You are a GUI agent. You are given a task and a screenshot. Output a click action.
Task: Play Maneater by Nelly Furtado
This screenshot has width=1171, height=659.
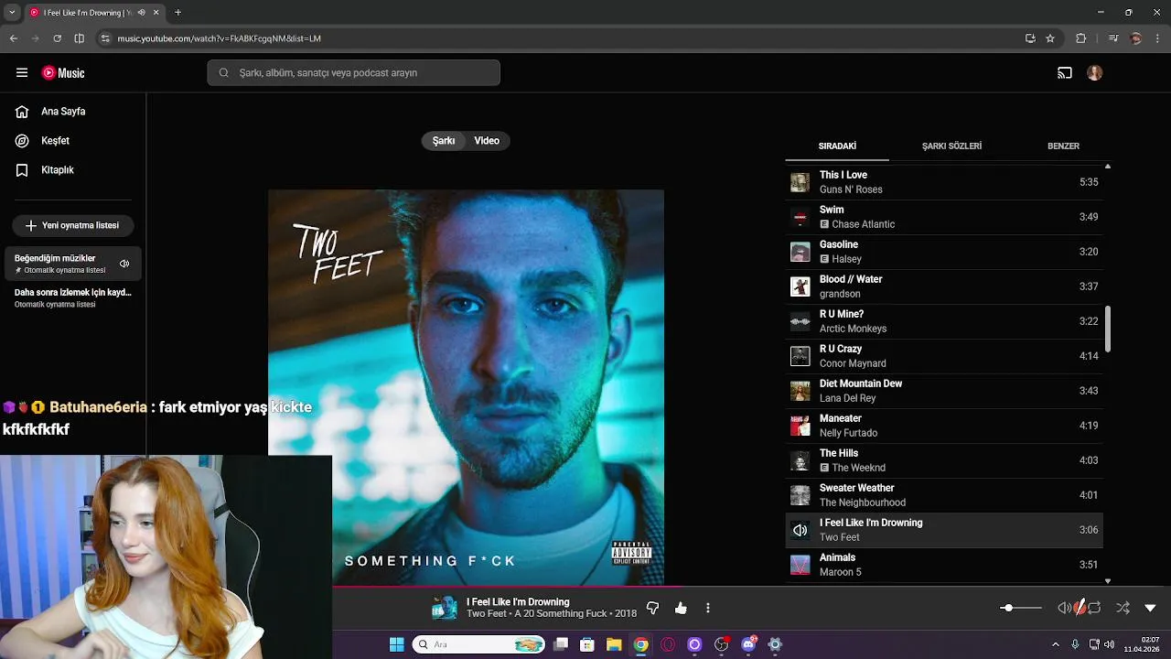coord(944,426)
